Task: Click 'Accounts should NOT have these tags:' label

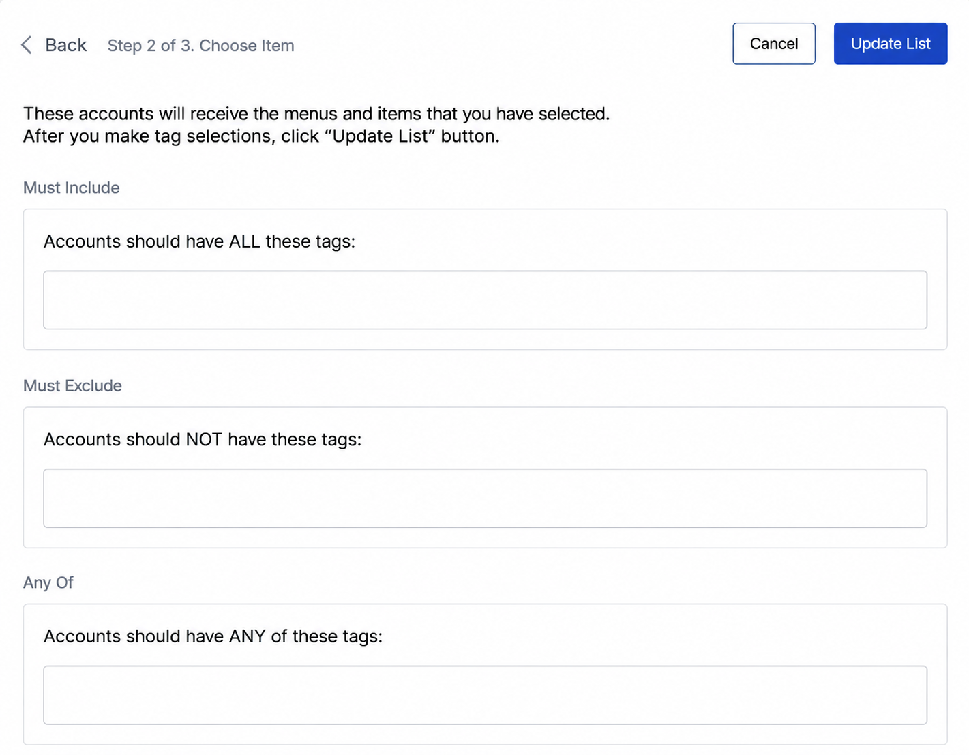Action: point(203,439)
